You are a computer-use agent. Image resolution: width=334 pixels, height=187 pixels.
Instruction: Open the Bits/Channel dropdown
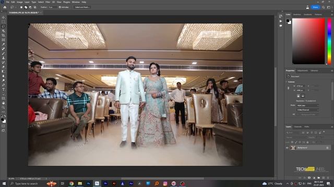[x=307, y=110]
